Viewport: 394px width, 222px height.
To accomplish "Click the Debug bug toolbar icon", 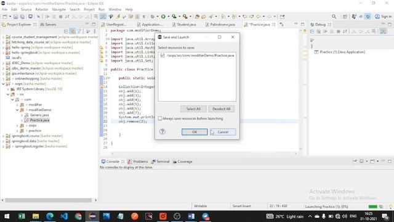I will [152, 17].
